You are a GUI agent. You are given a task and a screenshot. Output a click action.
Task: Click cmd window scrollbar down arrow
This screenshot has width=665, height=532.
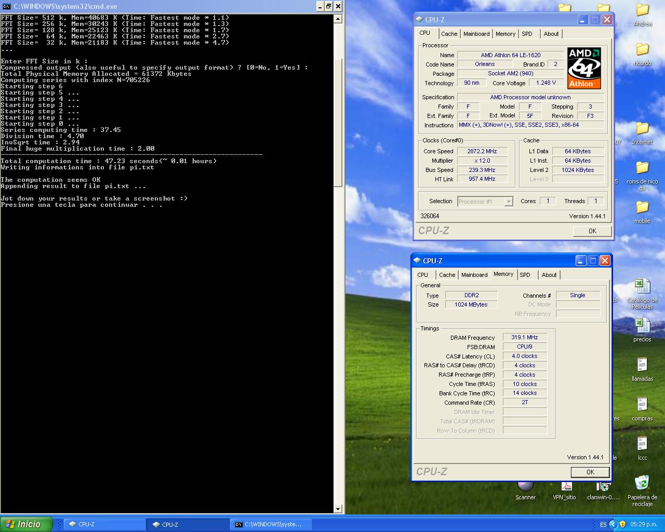coord(338,509)
